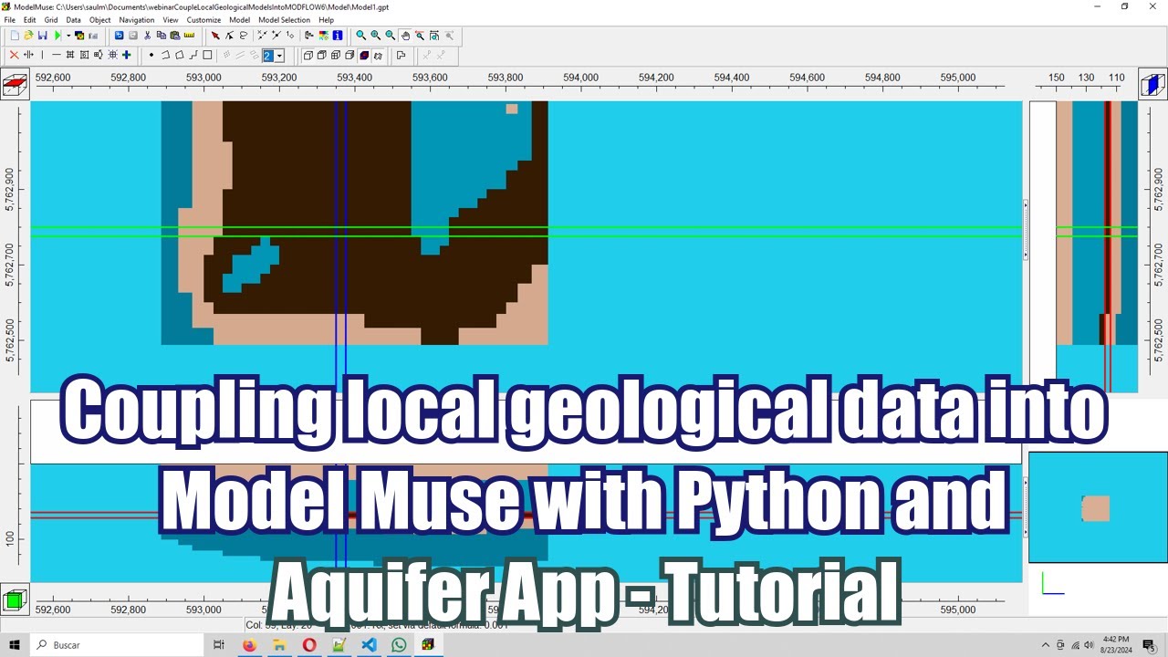Select objects with red arrow tool
The width and height of the screenshot is (1168, 657).
click(215, 36)
